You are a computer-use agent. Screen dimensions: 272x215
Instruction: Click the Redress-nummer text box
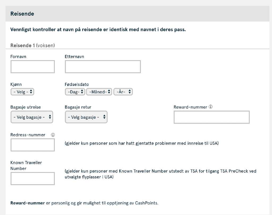(32, 145)
